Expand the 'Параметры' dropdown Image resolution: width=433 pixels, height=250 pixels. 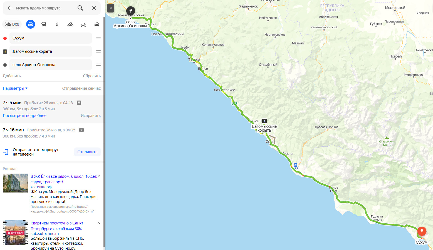coord(15,88)
